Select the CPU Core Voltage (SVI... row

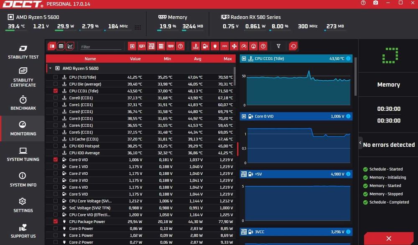pyautogui.click(x=141, y=201)
